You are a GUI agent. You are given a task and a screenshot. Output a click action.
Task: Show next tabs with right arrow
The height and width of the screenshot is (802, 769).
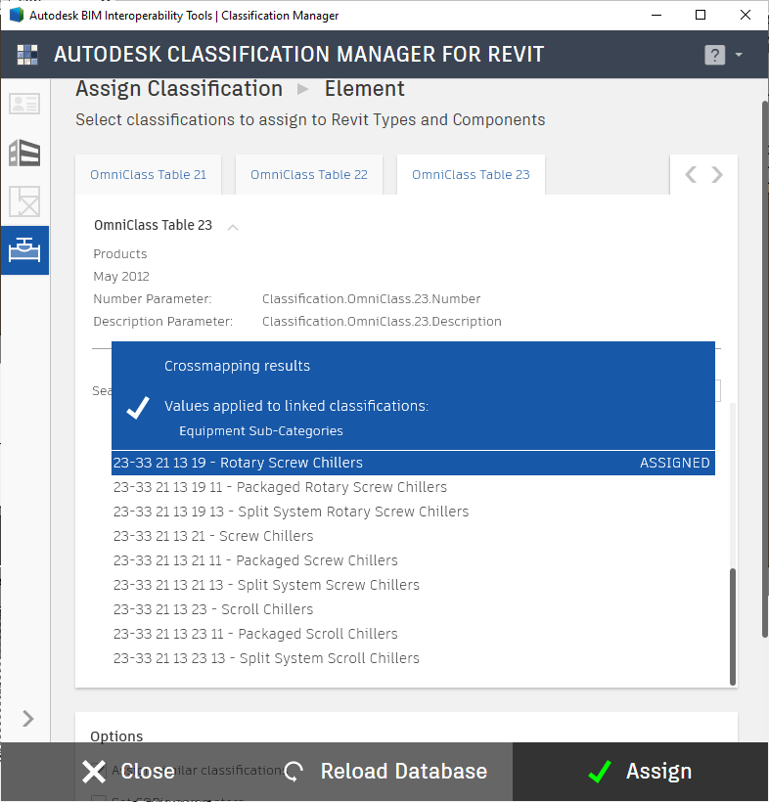click(x=717, y=174)
